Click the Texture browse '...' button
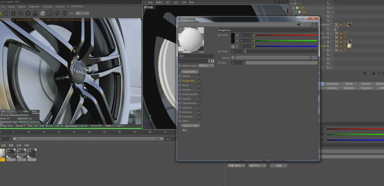 tap(314, 58)
